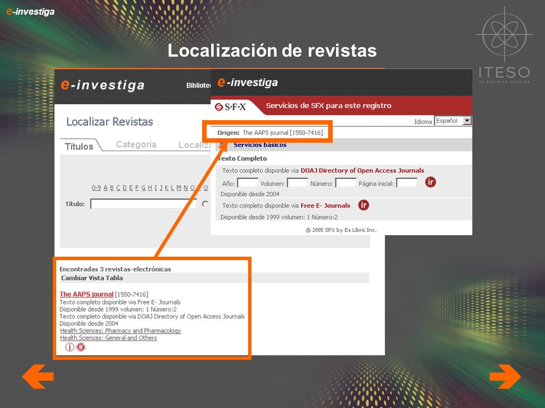Viewport: 545px width, 408px height.
Task: Browse titles starting with letter C
Action: pyautogui.click(x=118, y=188)
